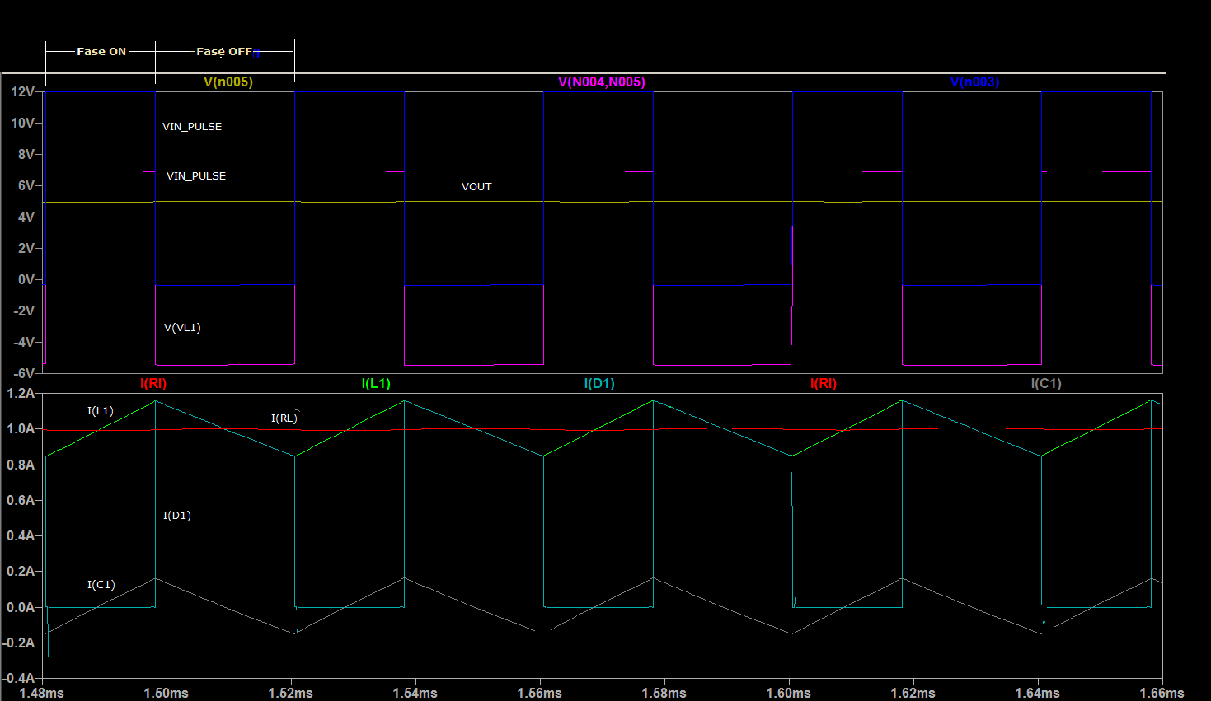This screenshot has width=1211, height=701.
Task: Click the white I(C1) annotation text
Action: [101, 584]
